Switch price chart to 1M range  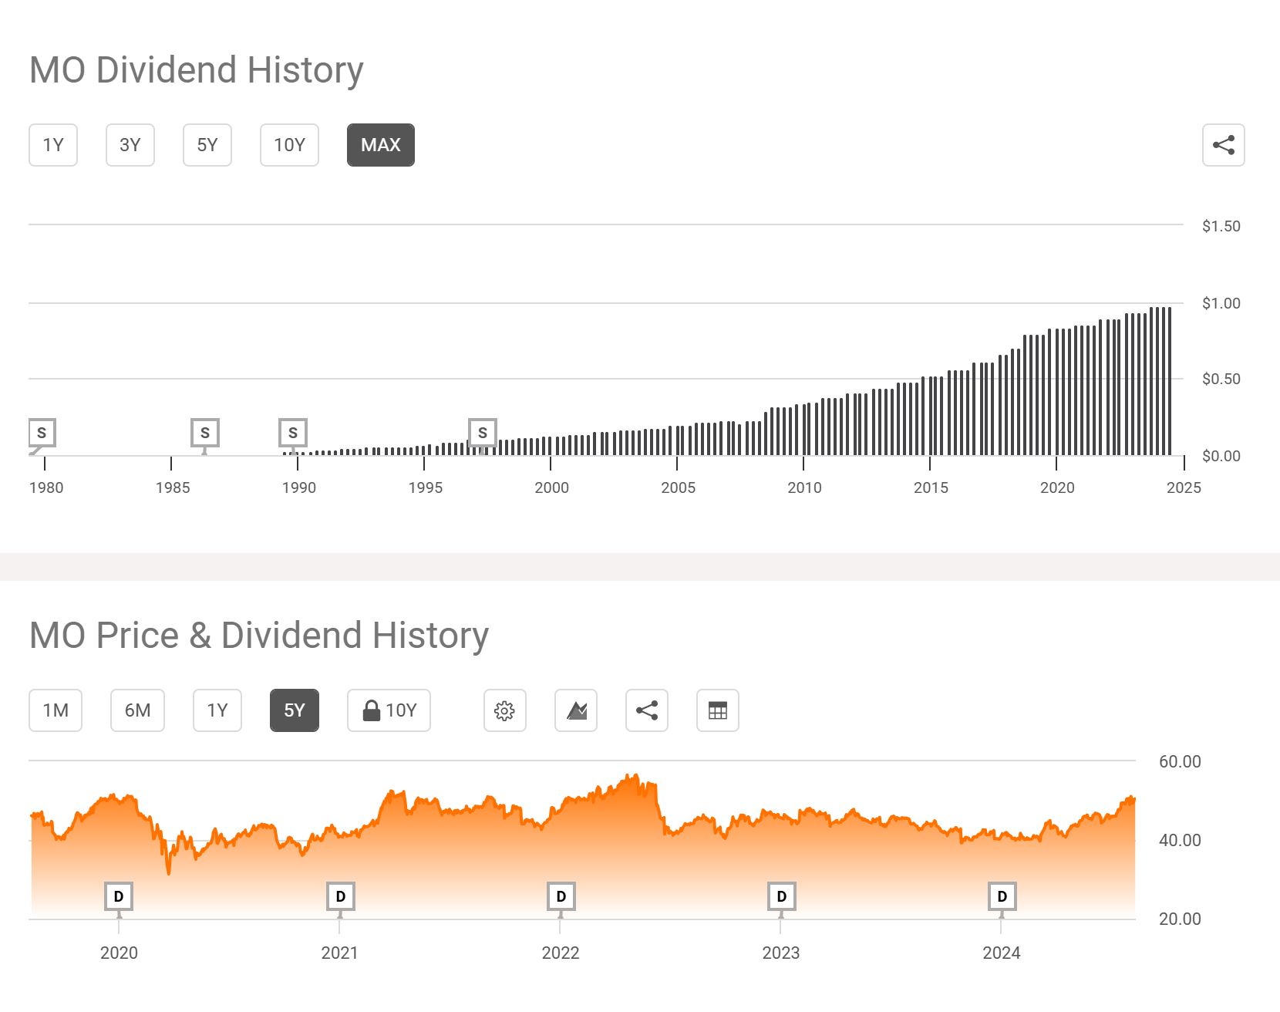click(x=56, y=710)
